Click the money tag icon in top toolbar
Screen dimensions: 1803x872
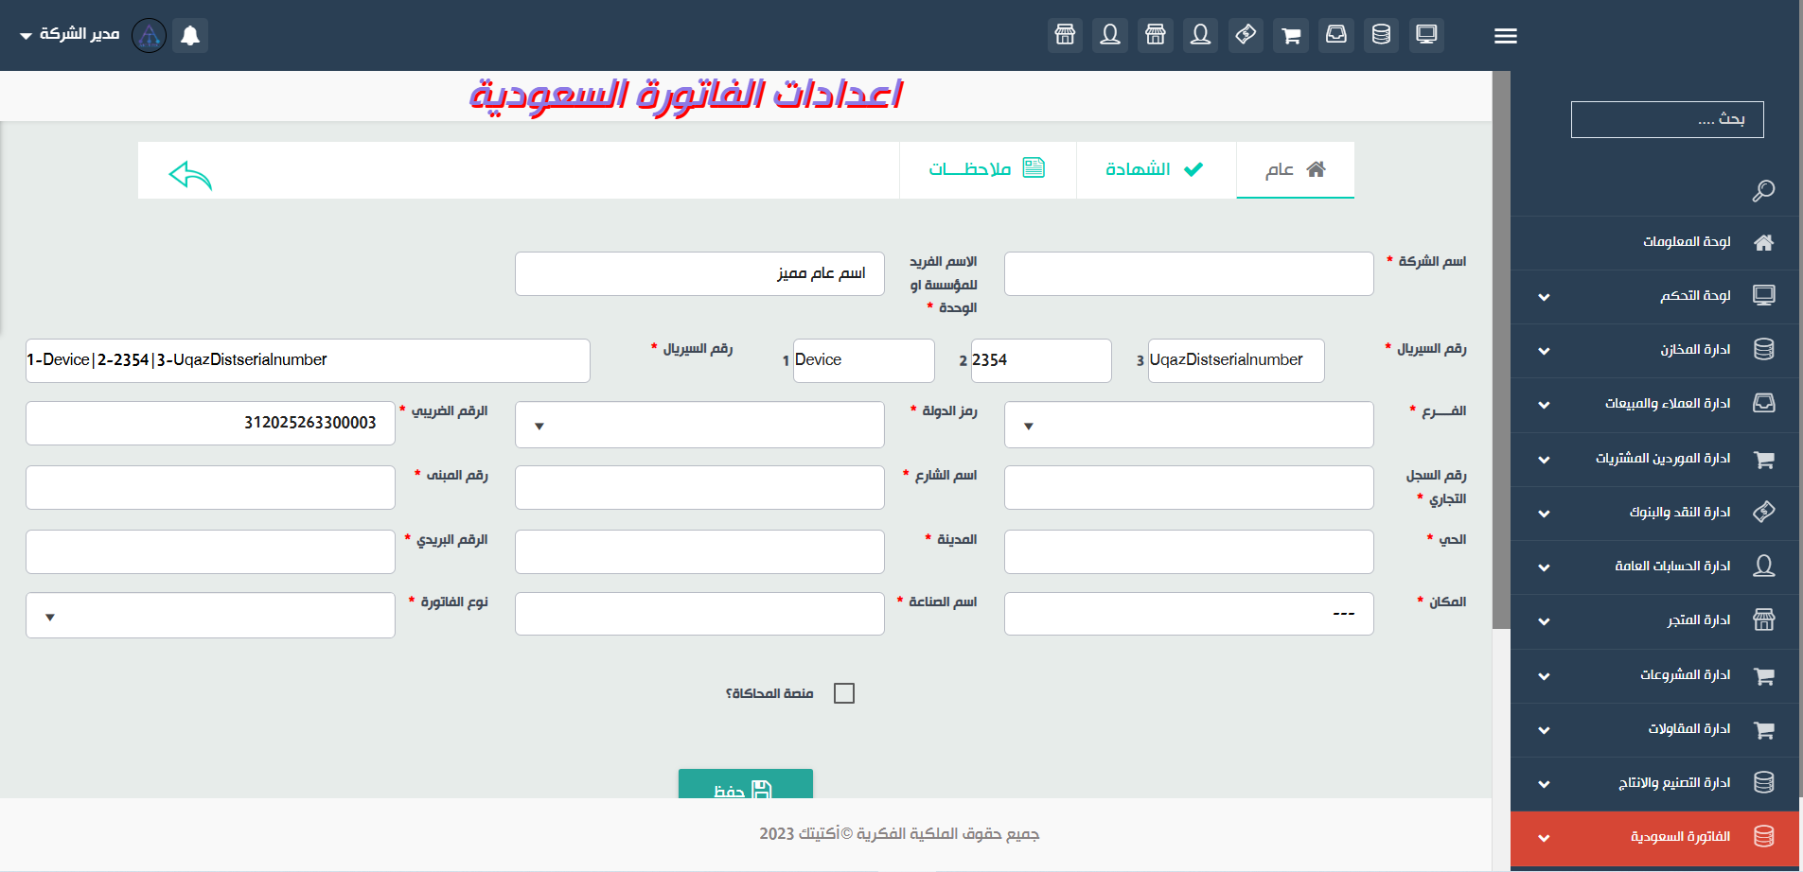coord(1246,35)
